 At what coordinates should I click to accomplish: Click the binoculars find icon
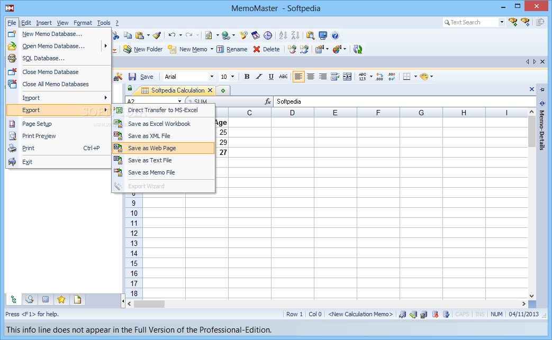point(118,77)
